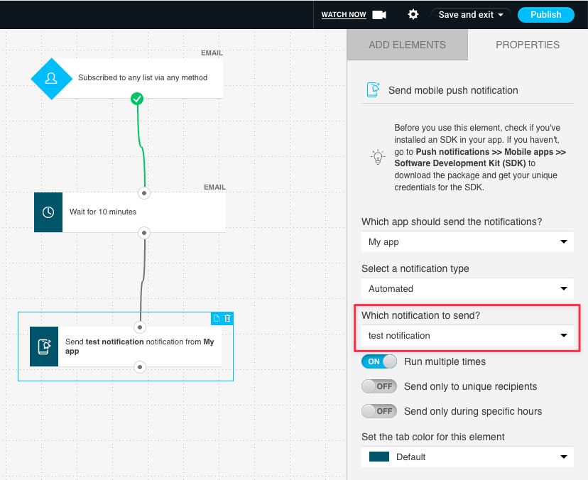Screen dimensions: 588x480
Task: Open the My app dropdown
Action: tap(467, 242)
